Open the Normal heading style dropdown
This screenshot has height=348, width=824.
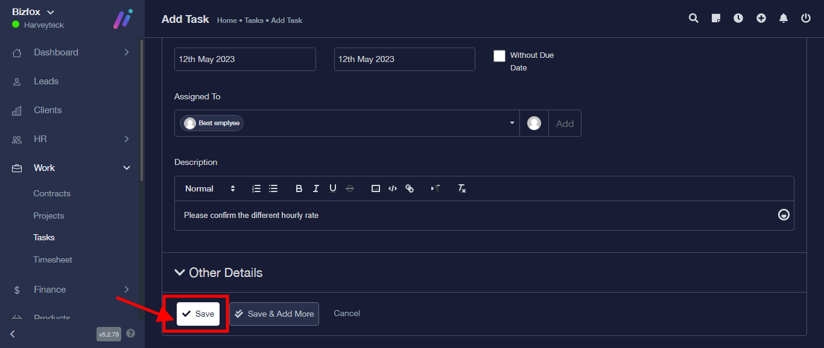[210, 188]
